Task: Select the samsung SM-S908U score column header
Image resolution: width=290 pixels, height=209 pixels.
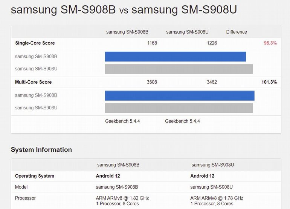Action: click(187, 32)
